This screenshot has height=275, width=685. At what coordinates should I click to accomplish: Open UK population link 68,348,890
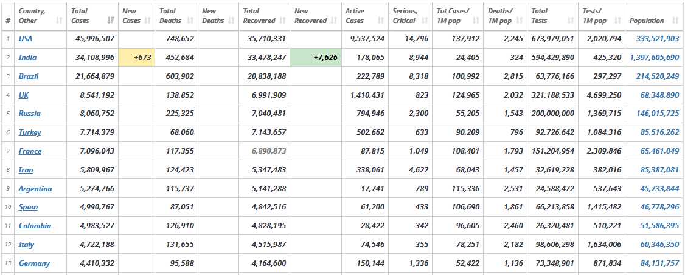pyautogui.click(x=659, y=95)
